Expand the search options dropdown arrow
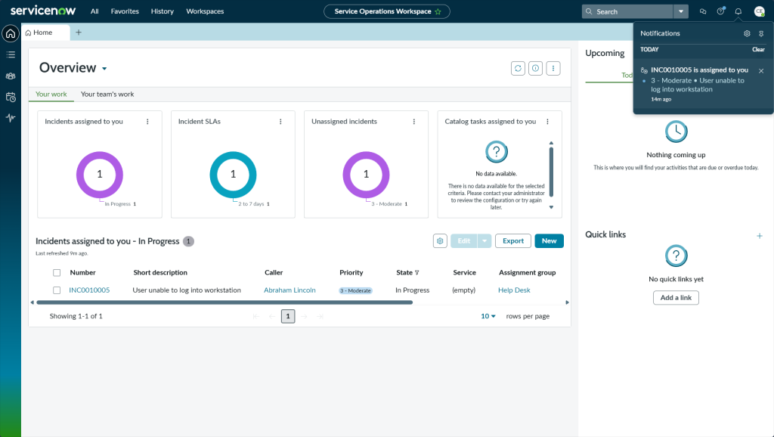The height and width of the screenshot is (437, 774). (681, 11)
